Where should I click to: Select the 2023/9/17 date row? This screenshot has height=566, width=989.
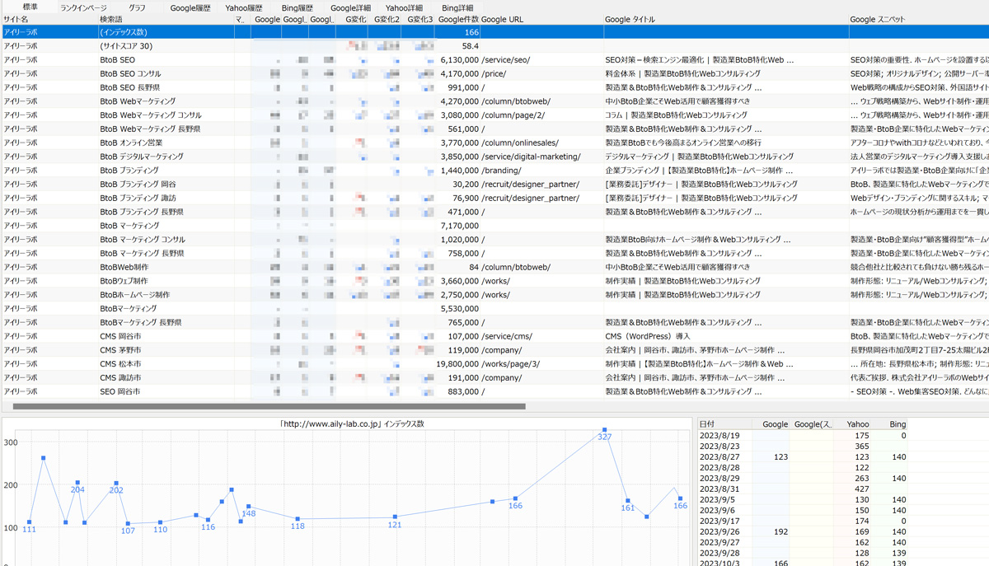(x=804, y=522)
